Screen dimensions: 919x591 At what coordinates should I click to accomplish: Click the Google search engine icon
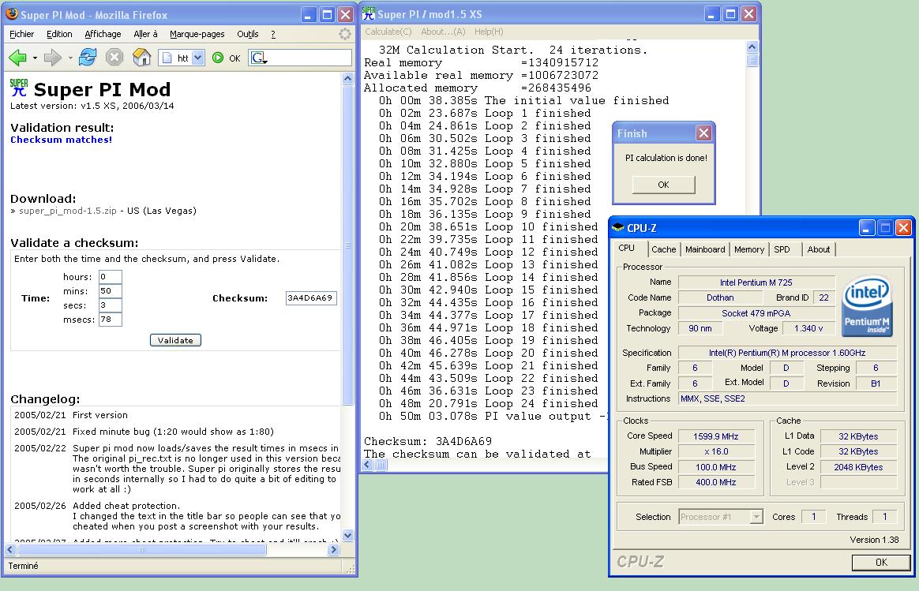click(x=258, y=58)
